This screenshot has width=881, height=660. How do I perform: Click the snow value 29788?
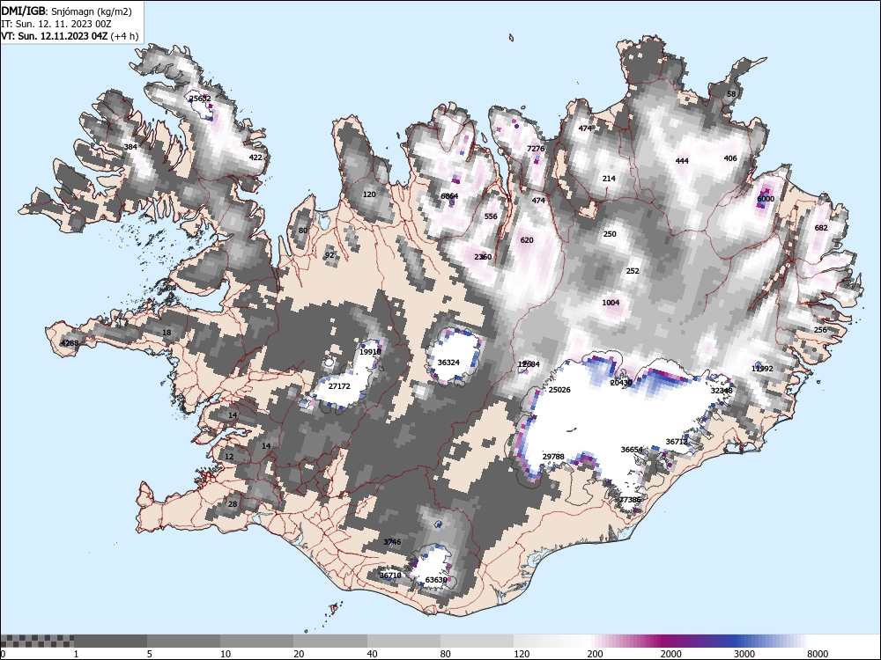point(553,457)
